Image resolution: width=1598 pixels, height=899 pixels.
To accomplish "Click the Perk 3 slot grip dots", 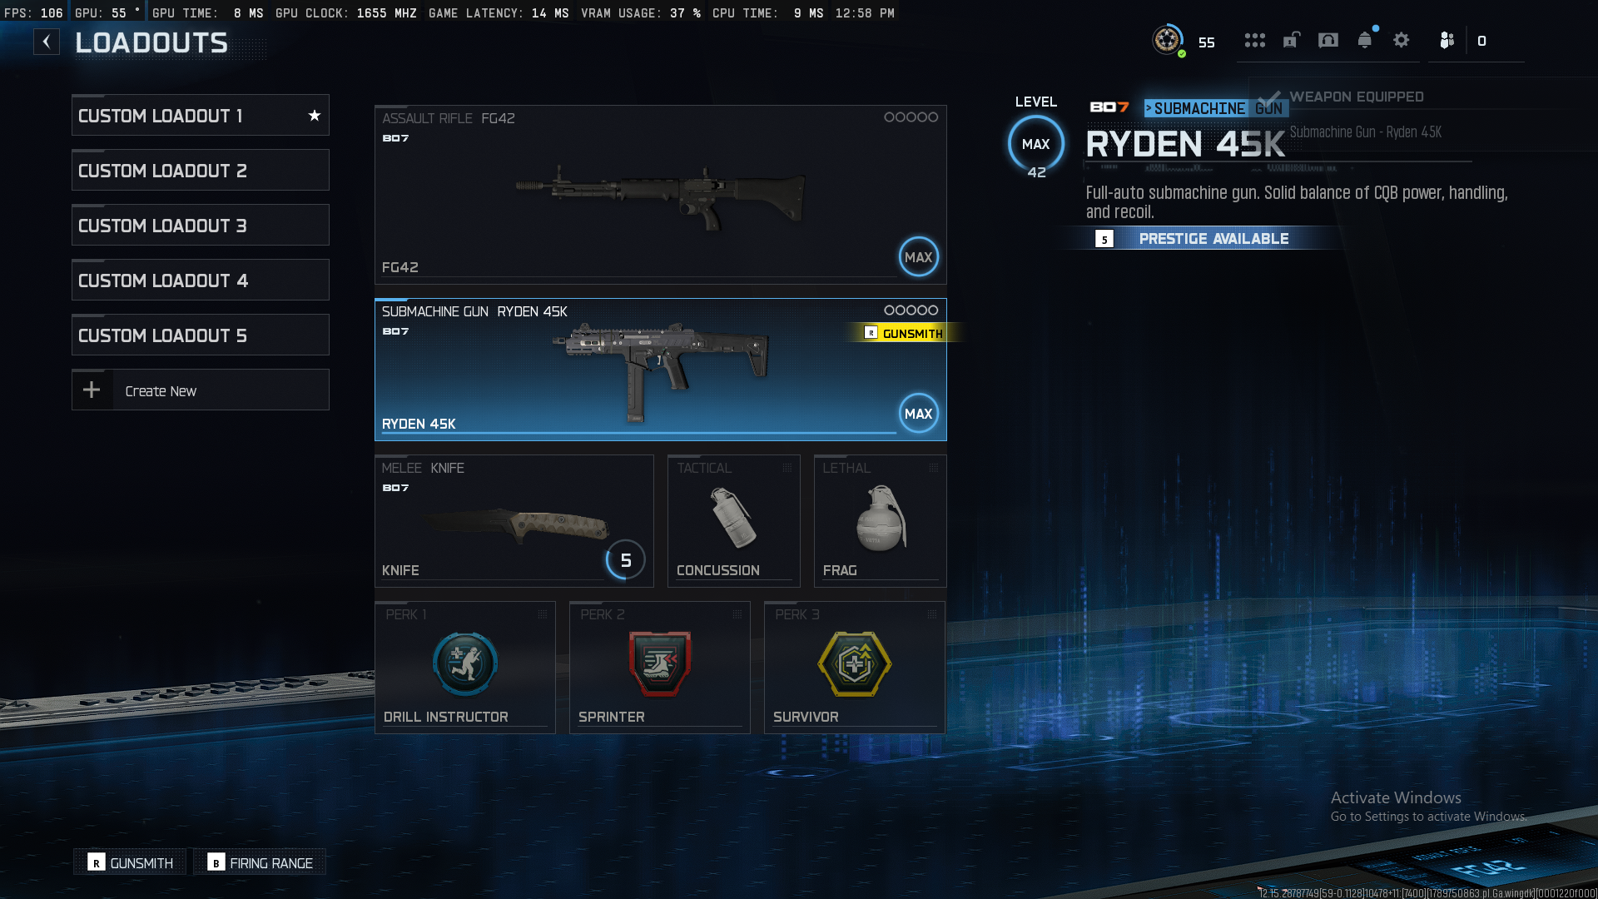I will tap(932, 614).
